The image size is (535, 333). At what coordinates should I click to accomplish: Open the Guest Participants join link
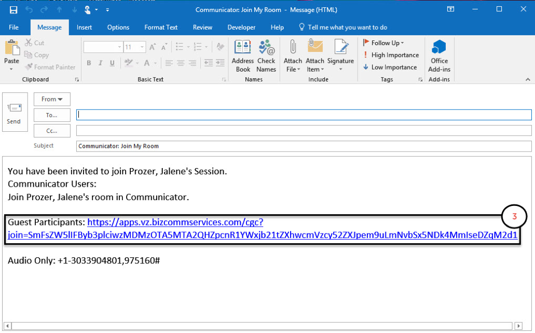pos(263,229)
